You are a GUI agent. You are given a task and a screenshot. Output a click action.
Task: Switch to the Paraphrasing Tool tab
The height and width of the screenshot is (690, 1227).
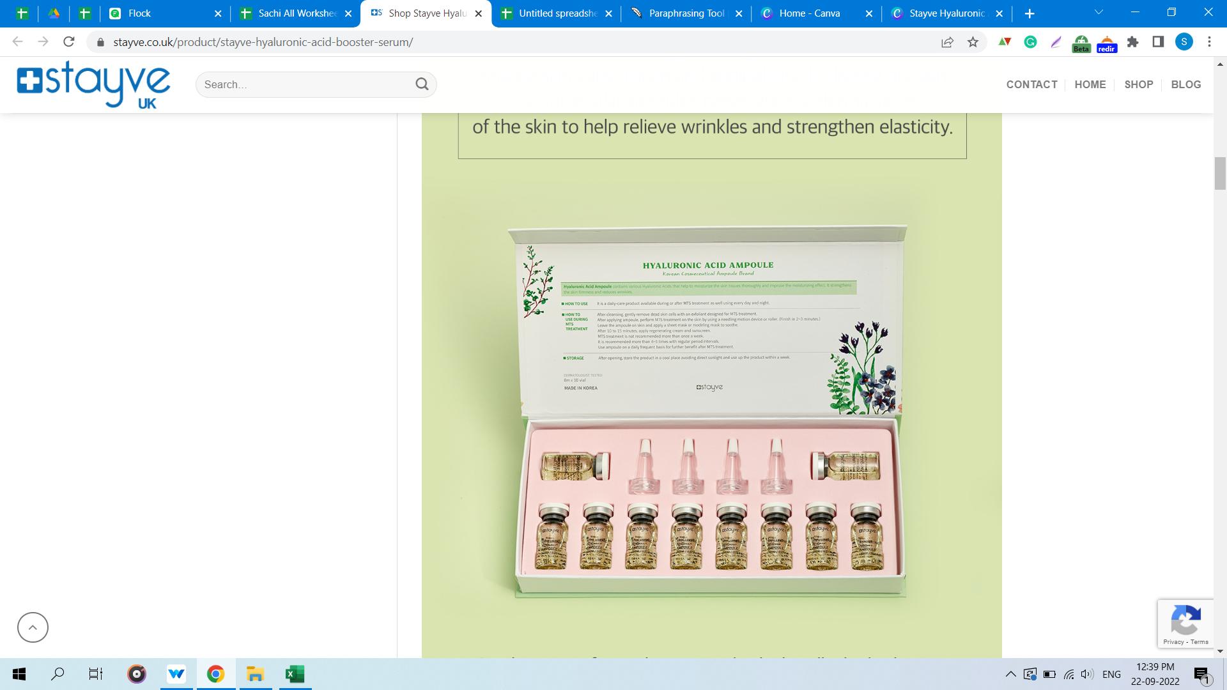click(x=686, y=13)
